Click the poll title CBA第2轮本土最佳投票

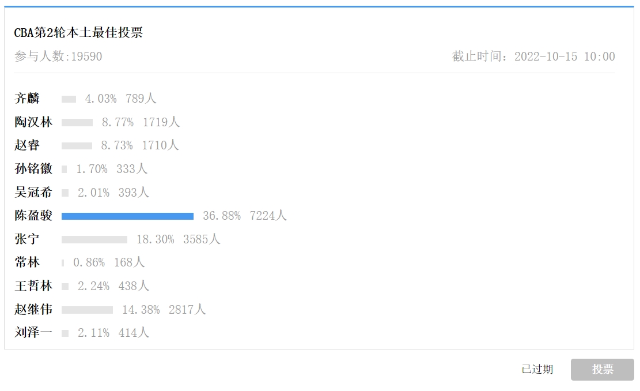point(78,33)
